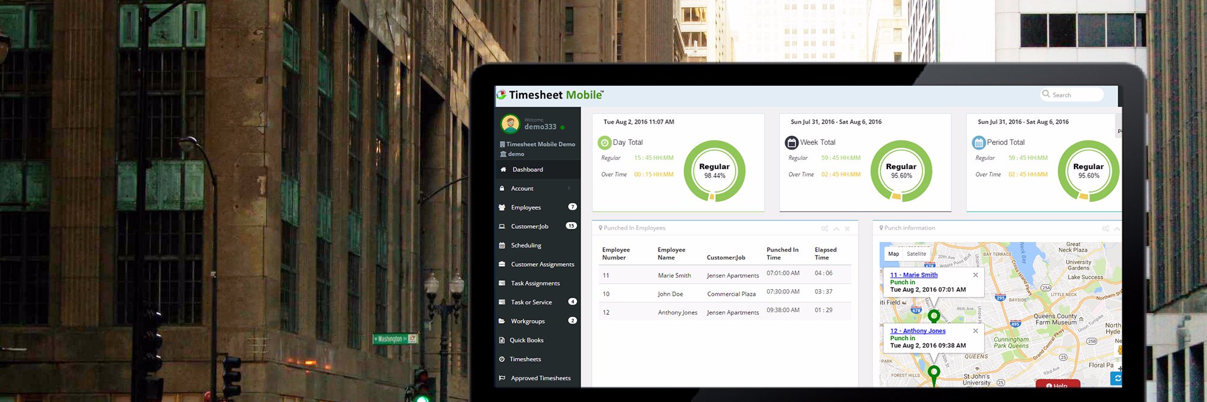Click the Task Assignments list icon
Image resolution: width=1207 pixels, height=402 pixels.
(502, 283)
